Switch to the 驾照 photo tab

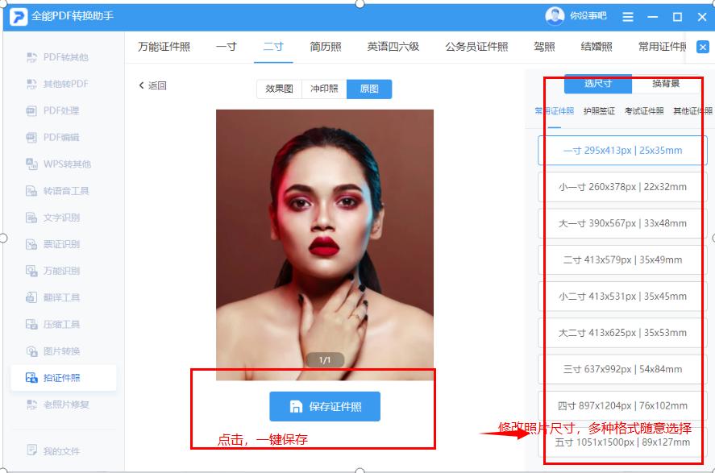click(543, 47)
